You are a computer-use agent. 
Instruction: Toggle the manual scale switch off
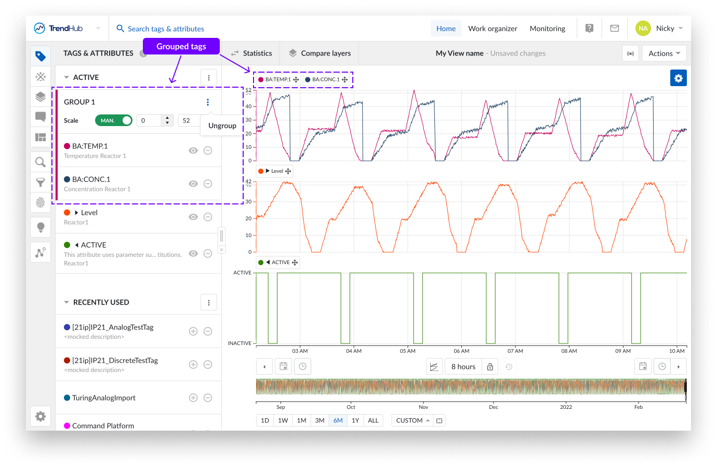click(x=114, y=120)
